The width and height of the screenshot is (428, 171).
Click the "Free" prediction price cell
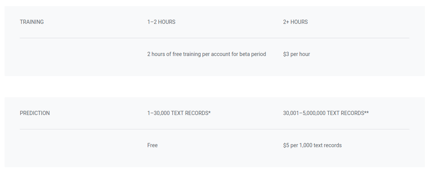coord(153,145)
